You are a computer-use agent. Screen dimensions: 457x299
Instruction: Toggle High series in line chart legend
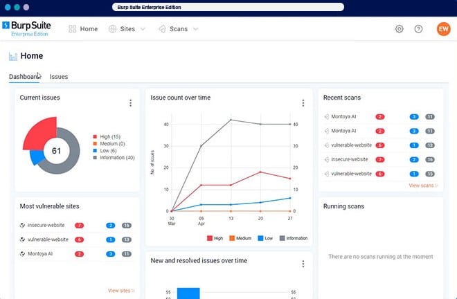coord(215,238)
